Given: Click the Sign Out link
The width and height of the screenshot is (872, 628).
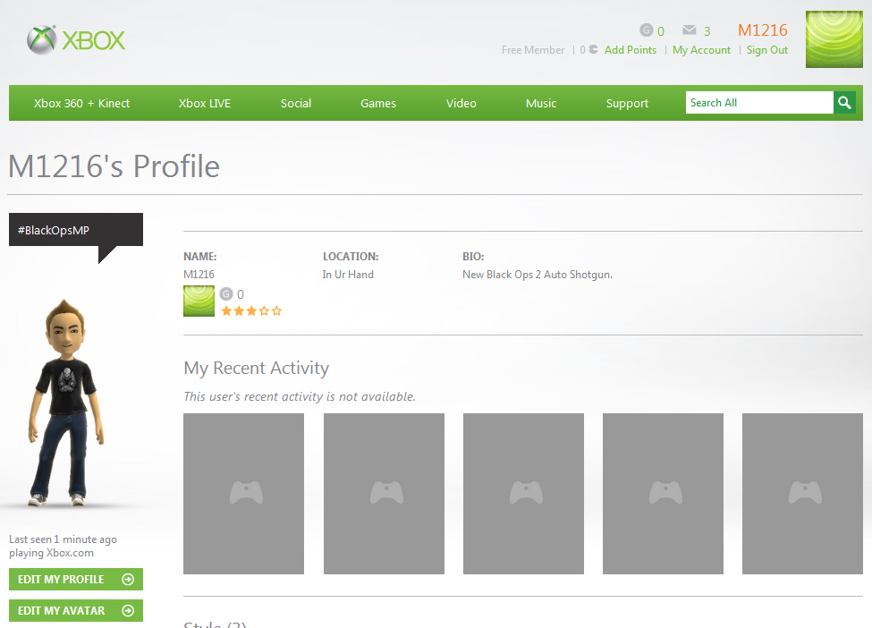Looking at the screenshot, I should [x=766, y=50].
